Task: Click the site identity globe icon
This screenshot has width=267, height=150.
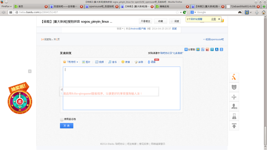Action: click(17, 12)
